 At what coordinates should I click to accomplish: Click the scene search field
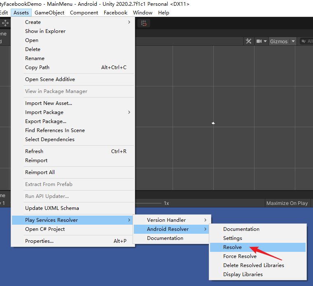(307, 41)
